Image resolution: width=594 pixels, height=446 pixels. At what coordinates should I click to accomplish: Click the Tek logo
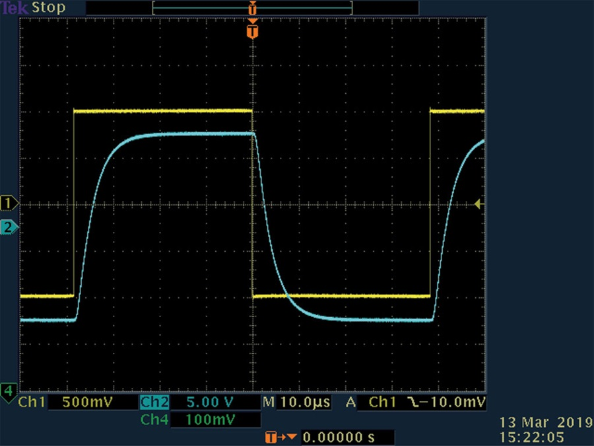pos(15,7)
